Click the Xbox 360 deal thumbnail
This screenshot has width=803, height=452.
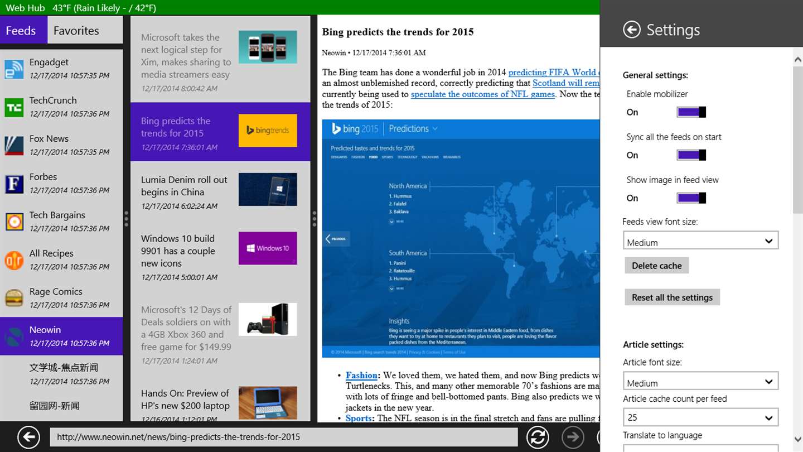pos(268,319)
